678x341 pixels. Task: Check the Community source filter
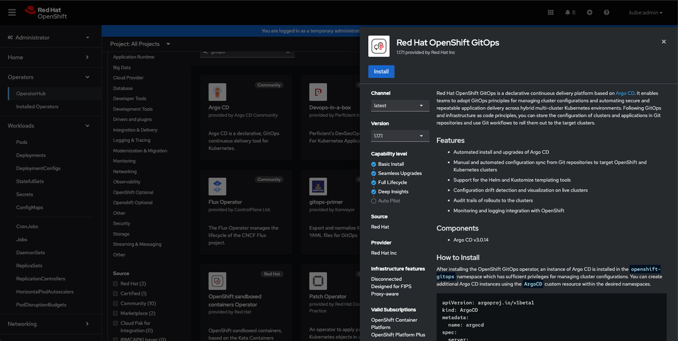[116, 303]
